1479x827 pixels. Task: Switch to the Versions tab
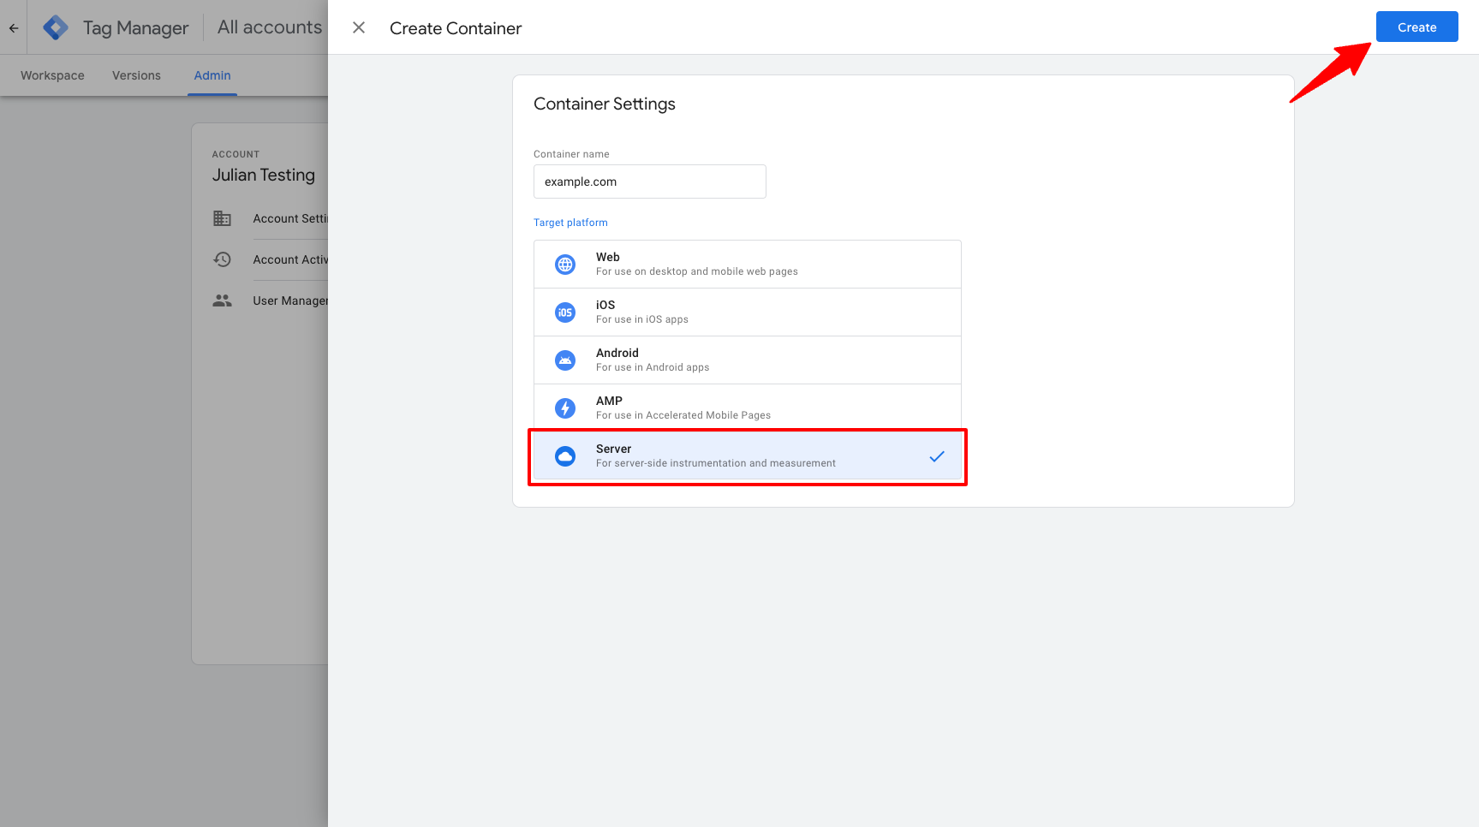(135, 75)
